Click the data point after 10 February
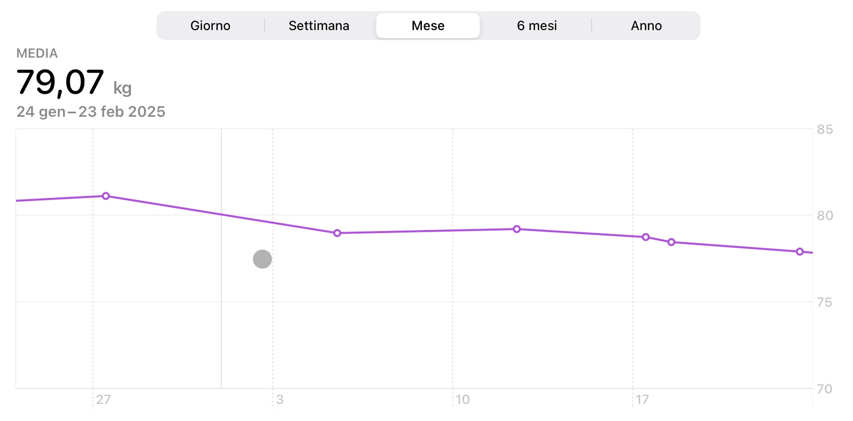This screenshot has width=853, height=421. tap(517, 229)
